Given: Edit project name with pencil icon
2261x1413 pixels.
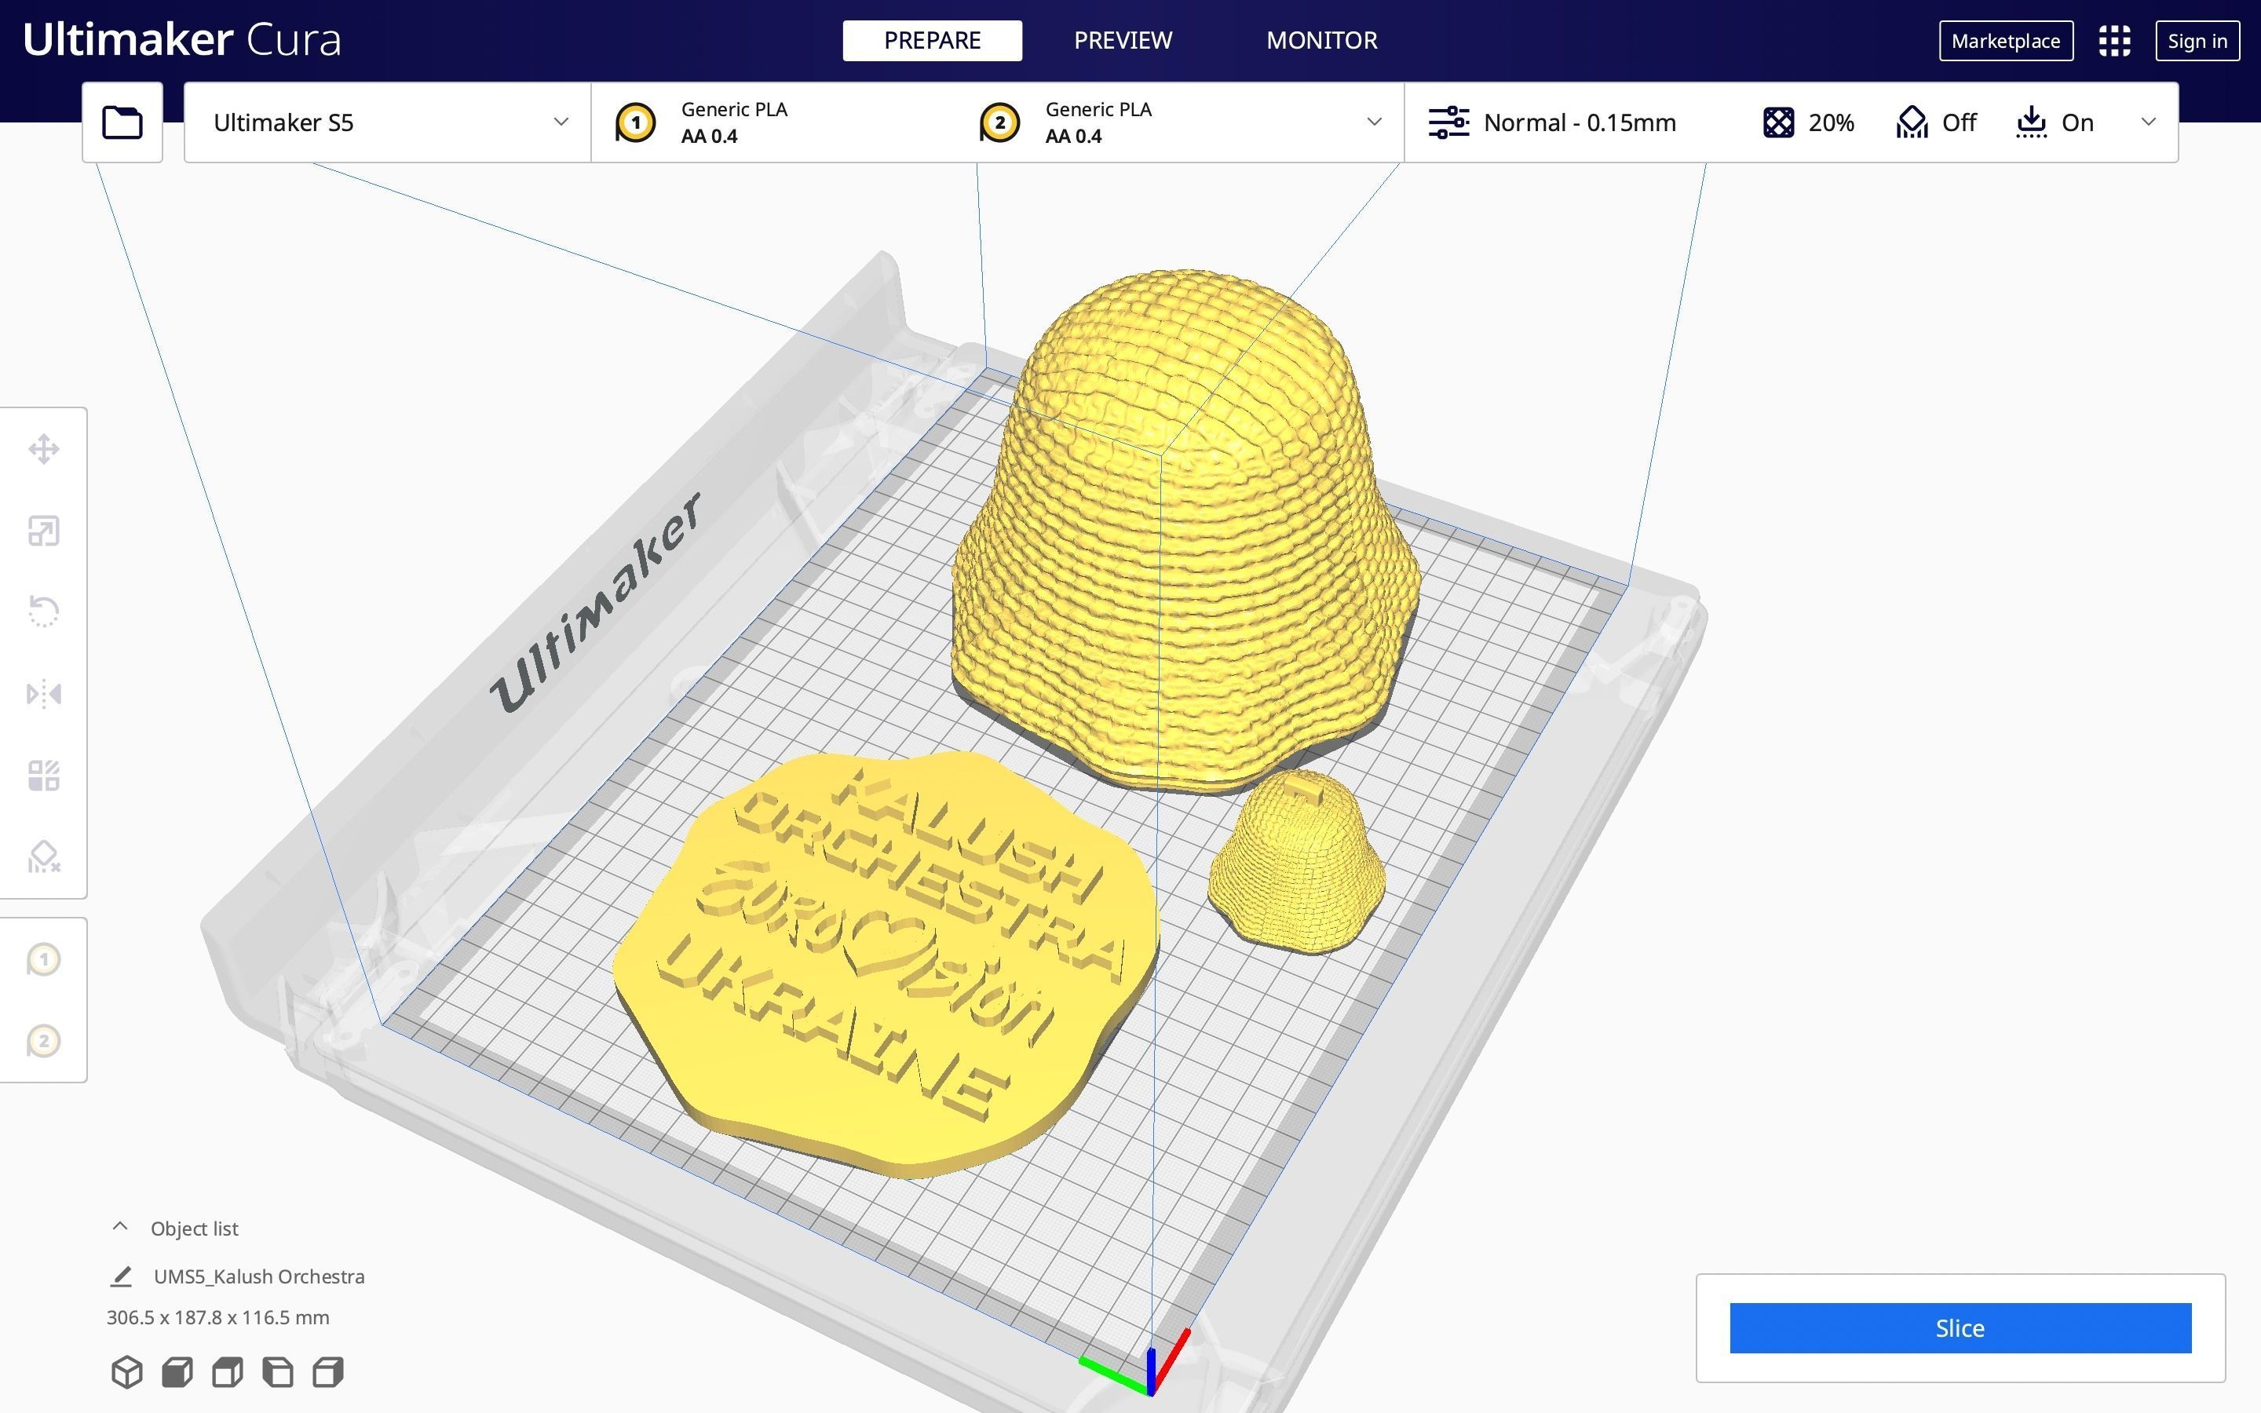Looking at the screenshot, I should 122,1276.
